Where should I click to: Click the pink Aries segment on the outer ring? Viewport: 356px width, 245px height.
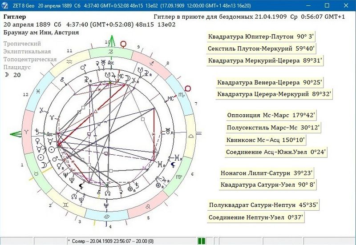coord(27,132)
